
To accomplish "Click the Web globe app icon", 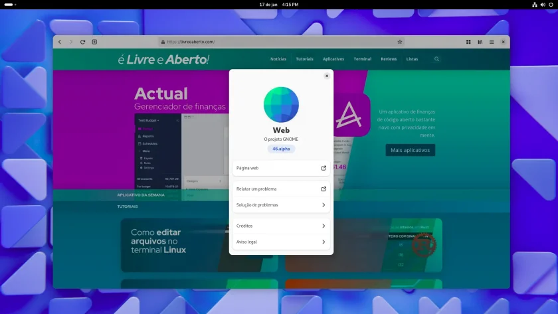I will tap(281, 104).
